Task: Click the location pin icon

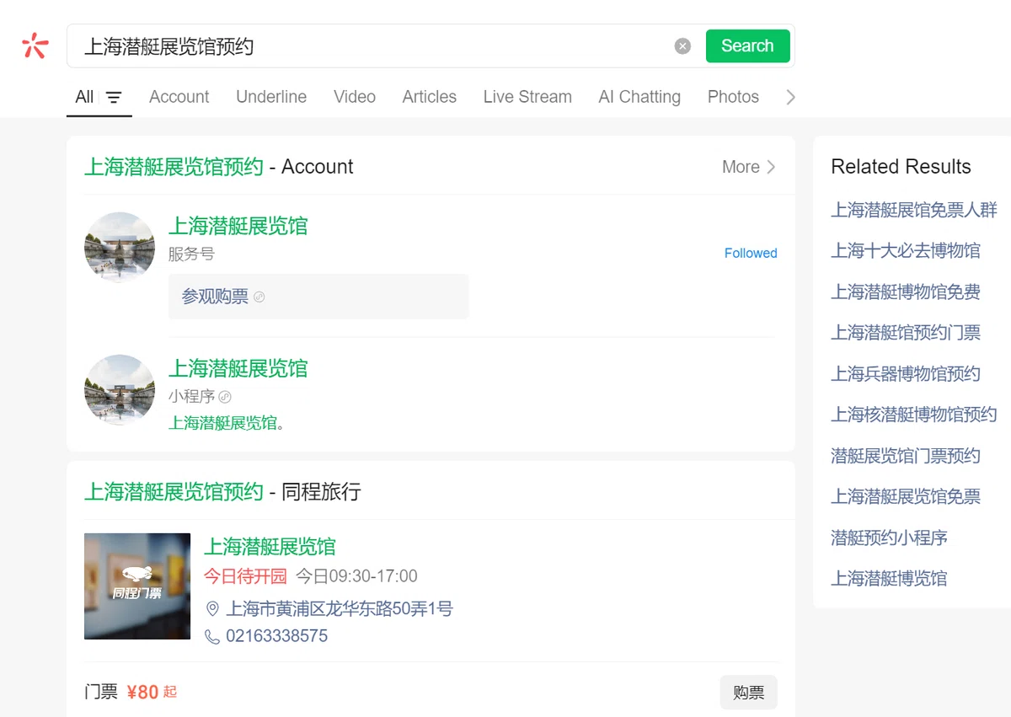Action: [212, 609]
